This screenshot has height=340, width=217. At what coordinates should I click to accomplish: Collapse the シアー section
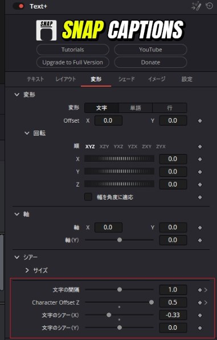tap(17, 257)
